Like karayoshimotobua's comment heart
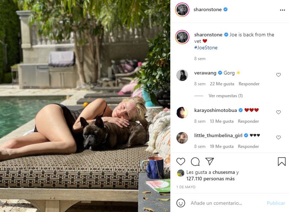This screenshot has height=212, width=289. tap(278, 112)
